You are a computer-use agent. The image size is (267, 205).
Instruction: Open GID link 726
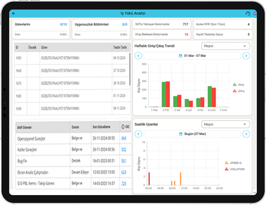tap(124, 184)
